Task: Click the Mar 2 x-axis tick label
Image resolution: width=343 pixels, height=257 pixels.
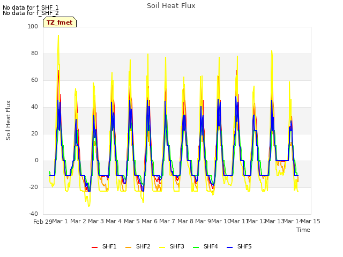Action: tap(78, 221)
